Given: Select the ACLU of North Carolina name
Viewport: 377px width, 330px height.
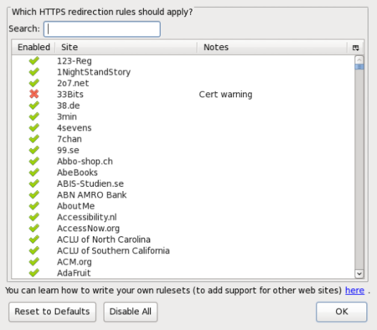Looking at the screenshot, I should coord(104,240).
